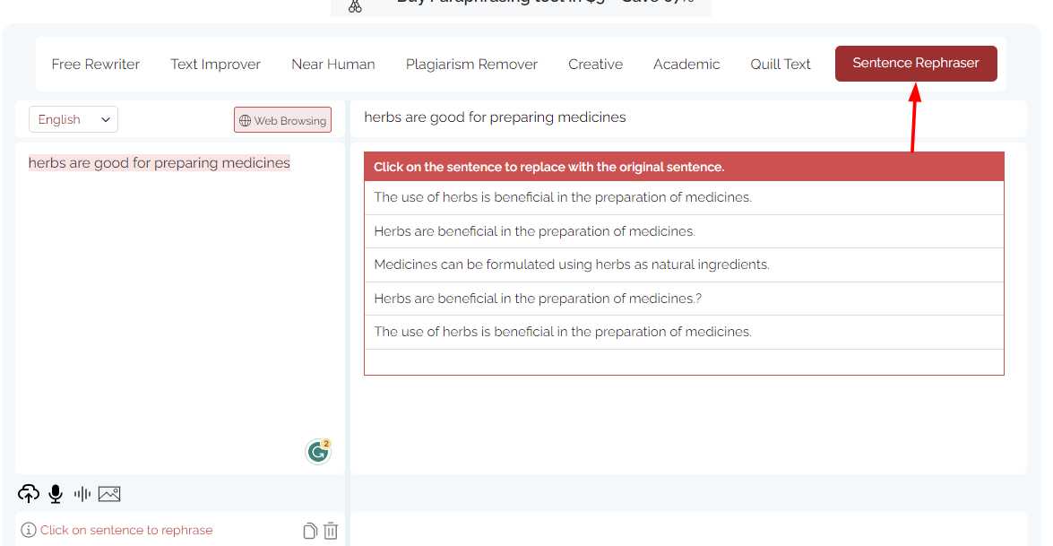Open the Plagiarism Remover tab

(x=471, y=65)
